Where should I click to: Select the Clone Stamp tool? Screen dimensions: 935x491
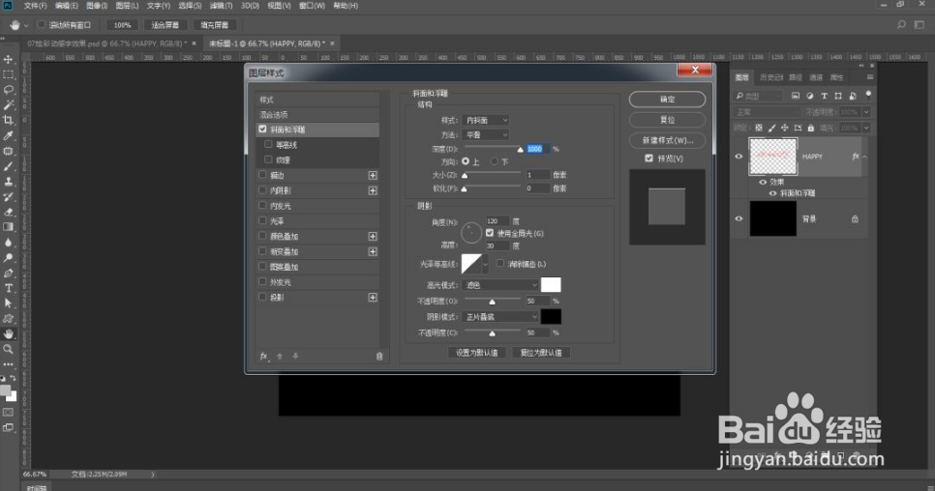9,182
